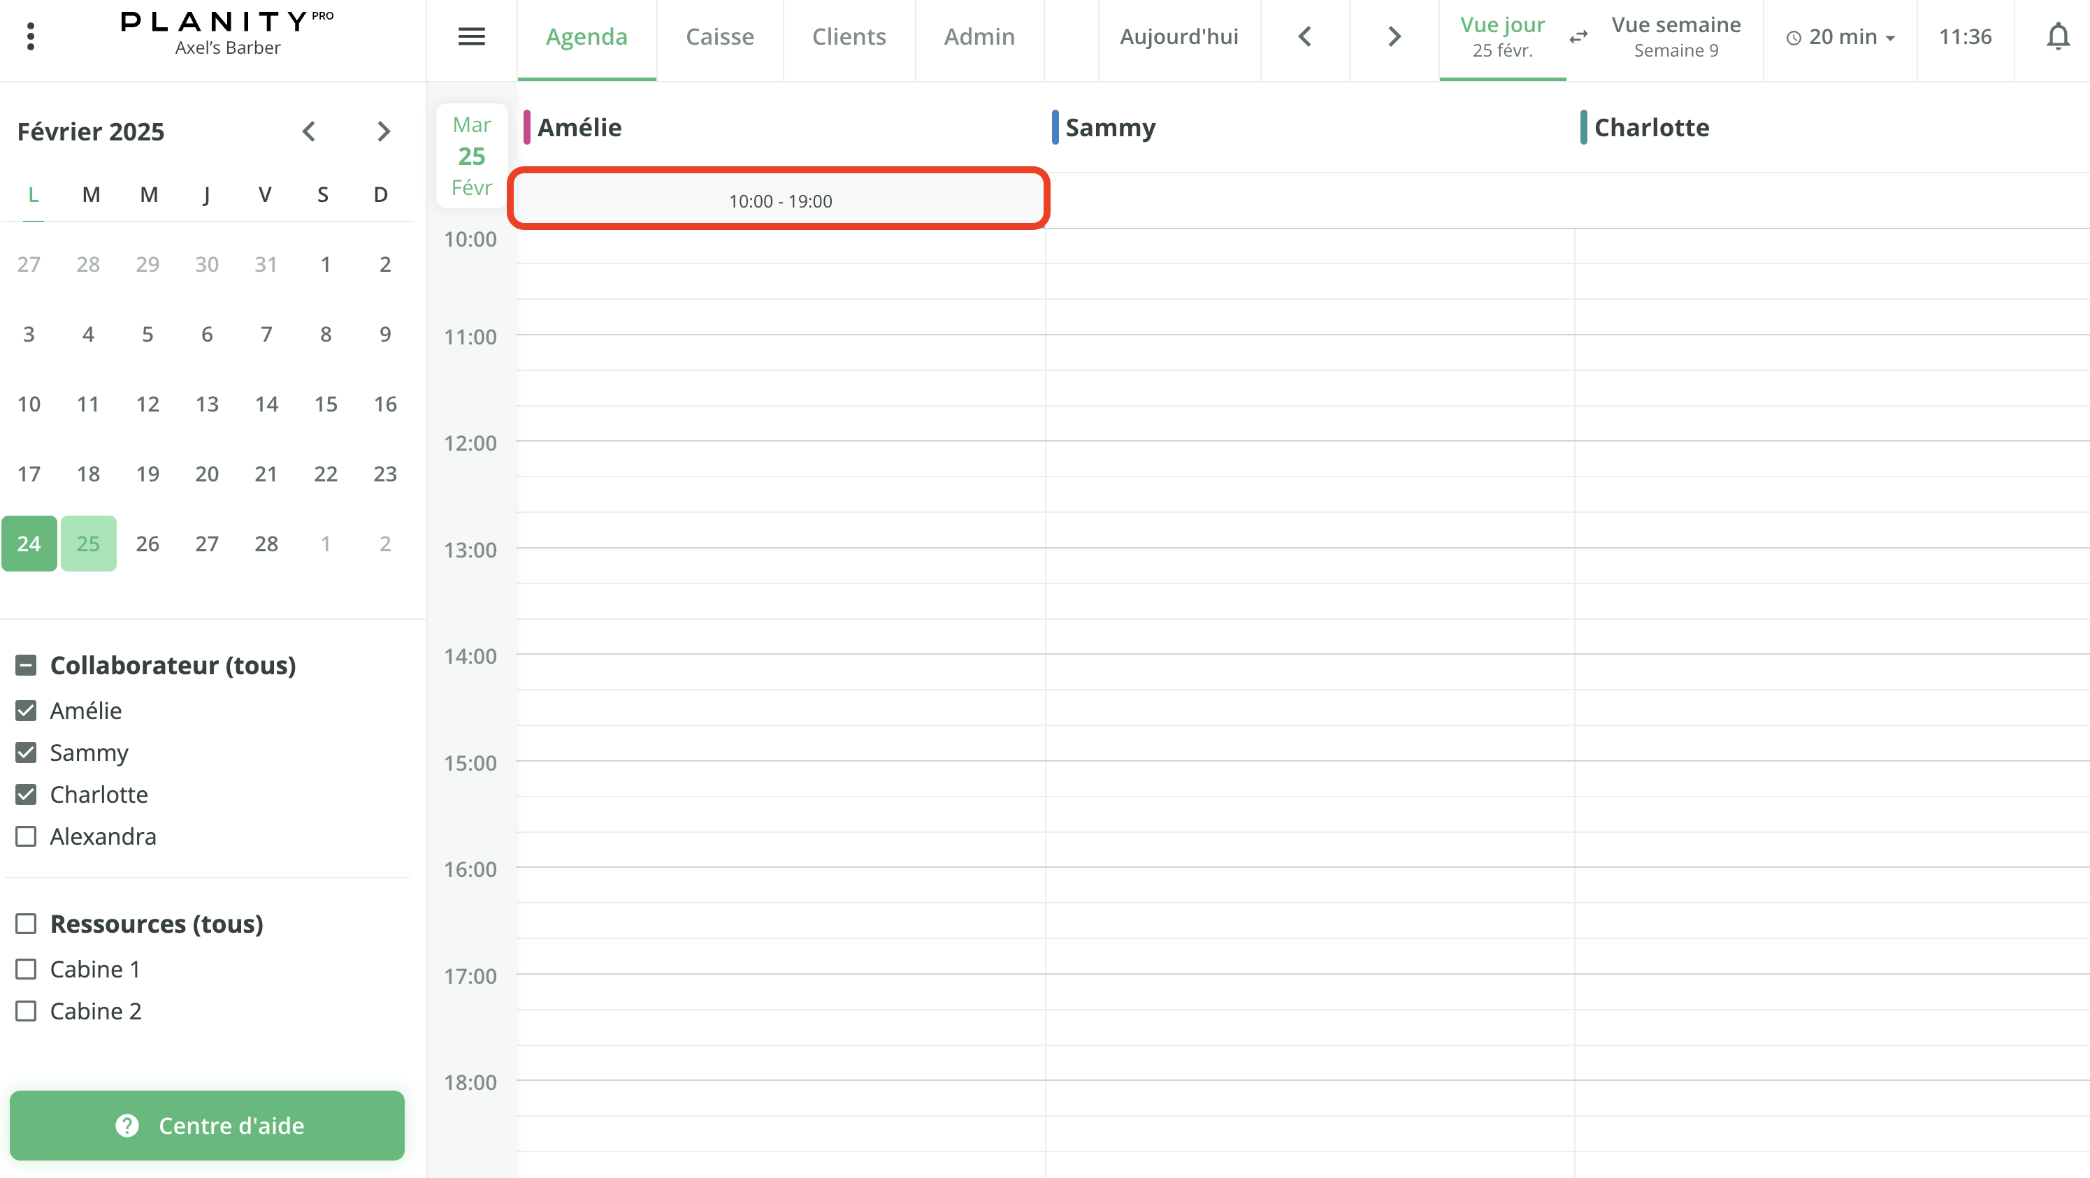Screen dimensions: 2090x1178
Task: Open the three-dot menu near Planity logo
Action: (30, 35)
